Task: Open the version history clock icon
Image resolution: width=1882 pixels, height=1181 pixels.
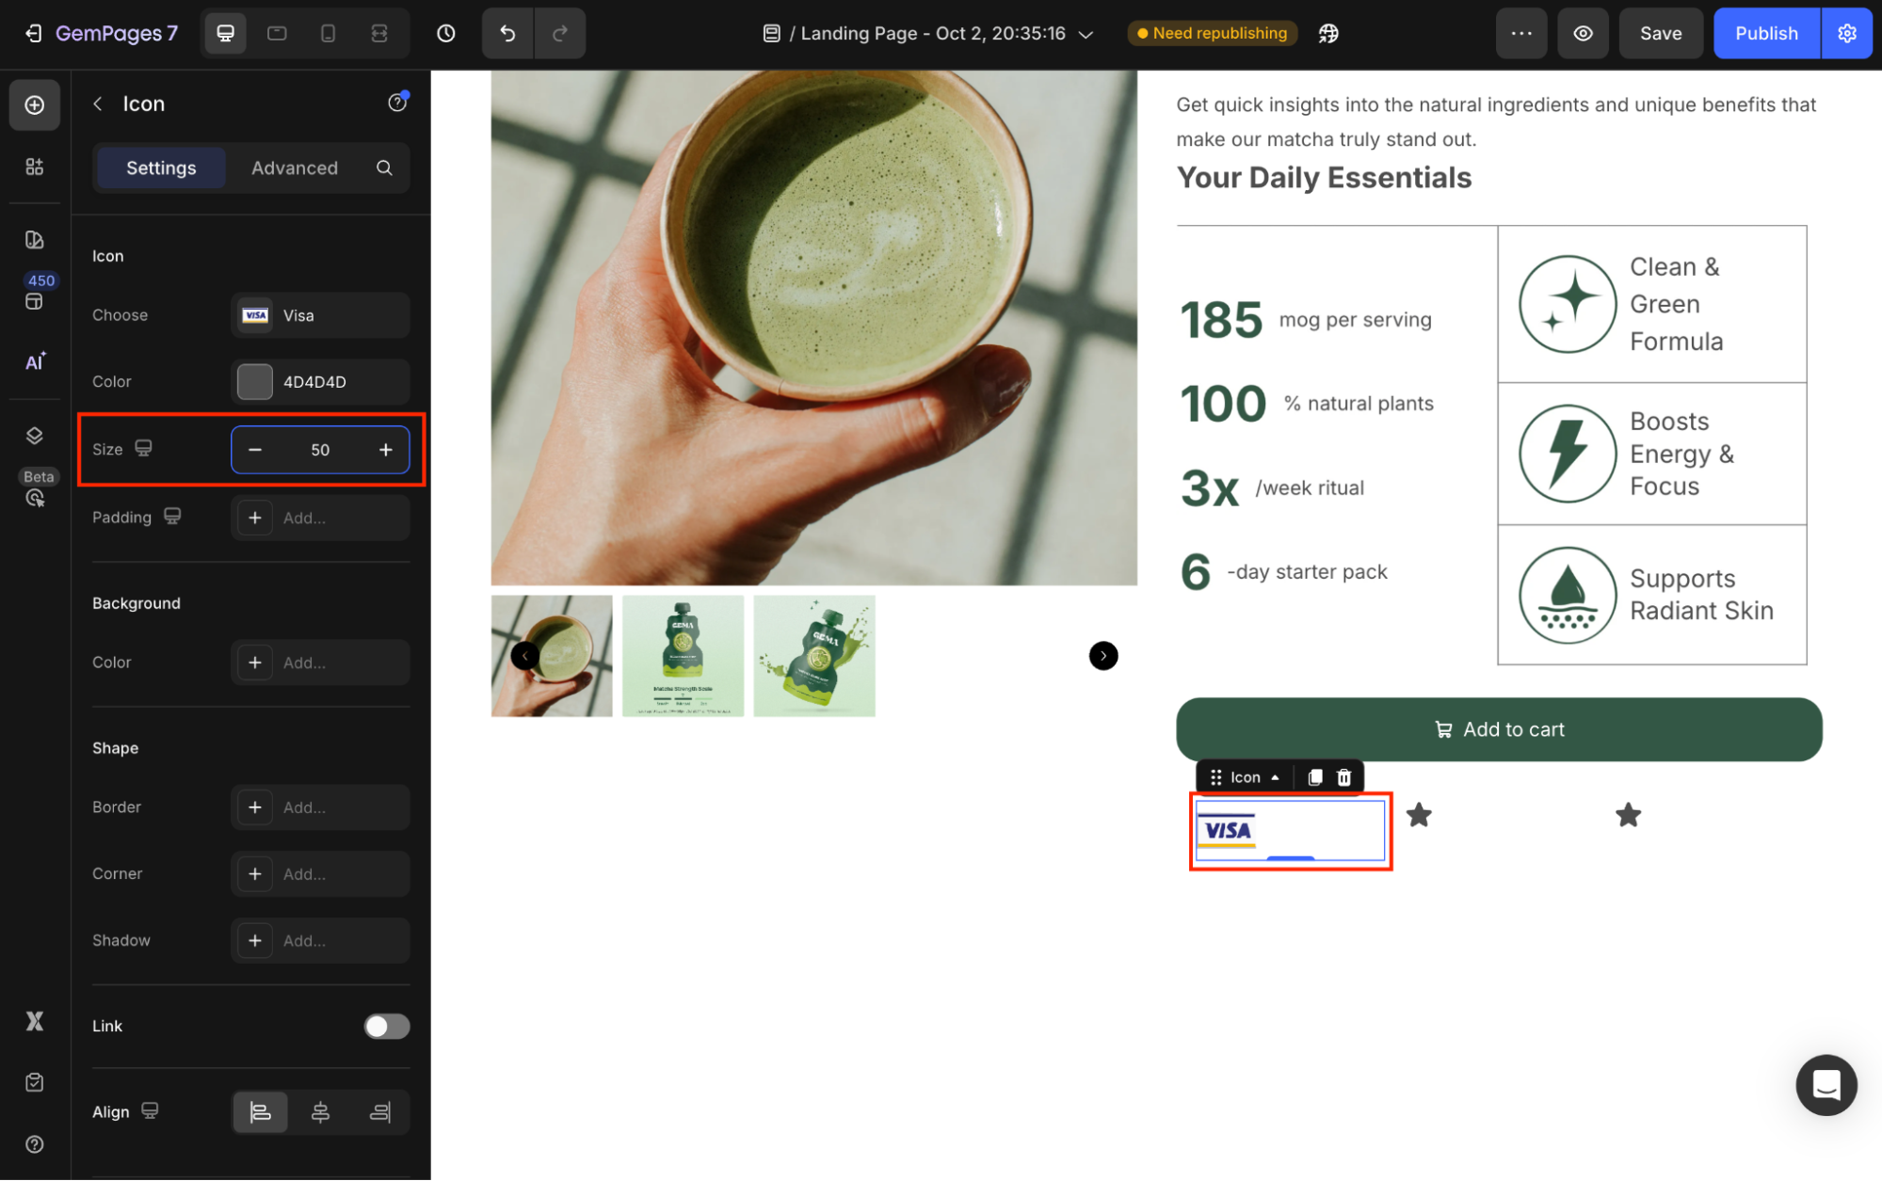Action: pyautogui.click(x=446, y=33)
